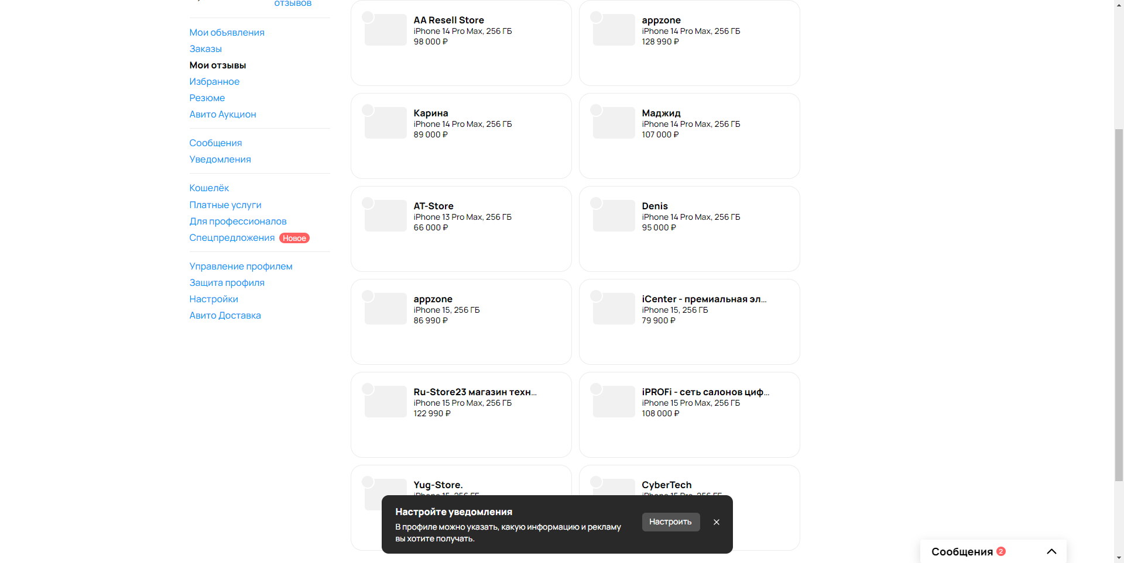Click the Настройте уведомления heading
1124x563 pixels.
[x=454, y=512]
